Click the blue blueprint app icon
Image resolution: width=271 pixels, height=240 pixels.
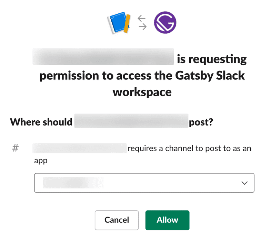(118, 23)
